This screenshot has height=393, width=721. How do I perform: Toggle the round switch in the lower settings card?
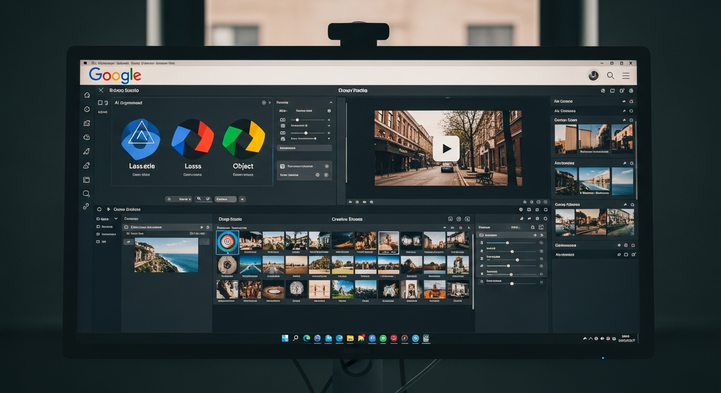327,166
